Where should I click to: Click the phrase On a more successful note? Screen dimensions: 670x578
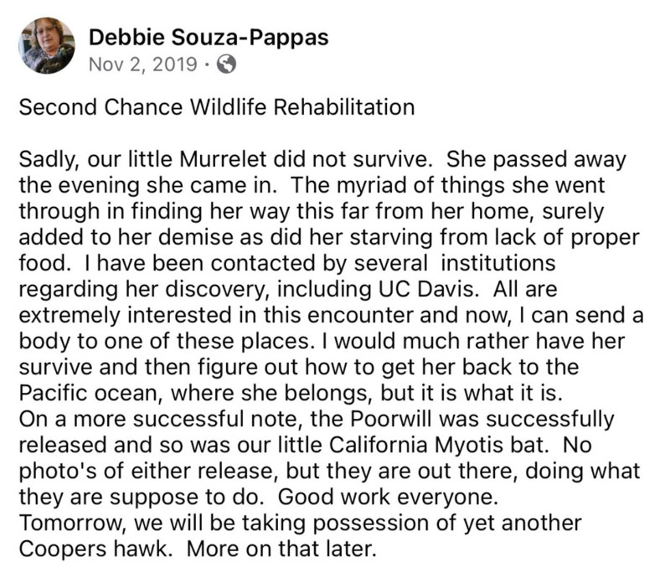(x=162, y=417)
